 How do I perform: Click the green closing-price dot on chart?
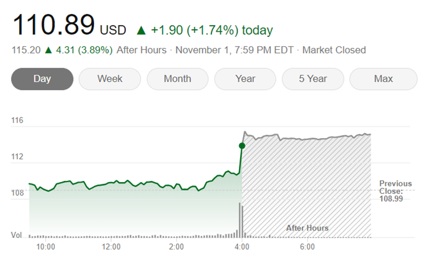pyautogui.click(x=242, y=146)
